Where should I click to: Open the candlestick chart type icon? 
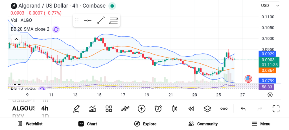pos(175,109)
